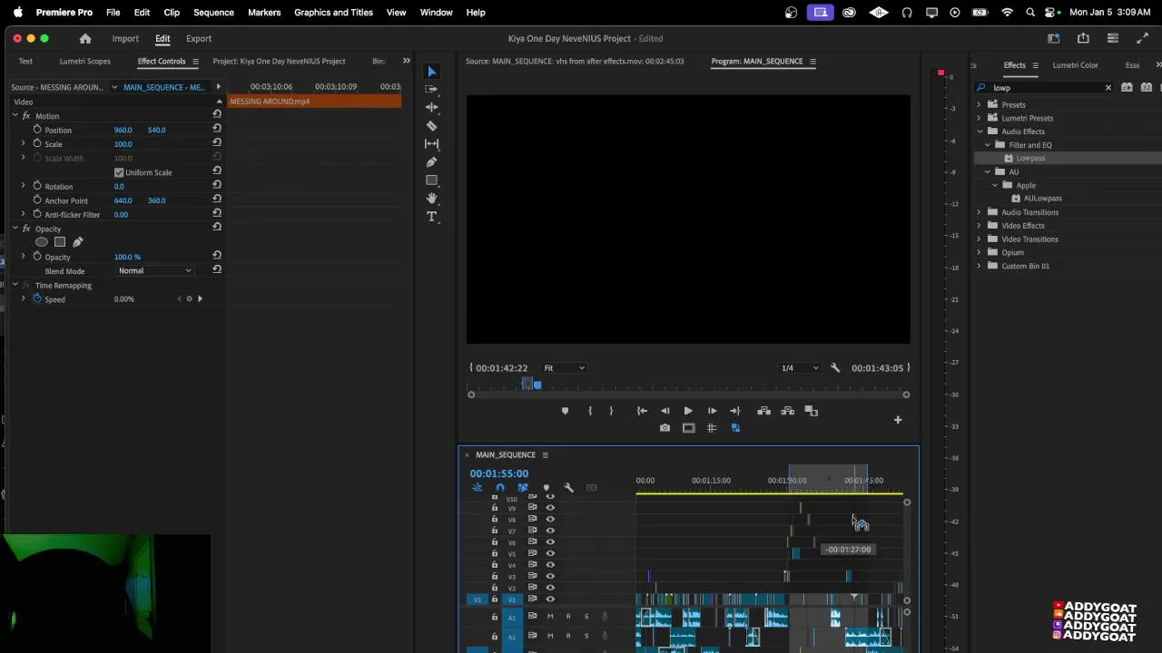The height and width of the screenshot is (653, 1162).
Task: Go to Home screen icon
Action: 85,39
